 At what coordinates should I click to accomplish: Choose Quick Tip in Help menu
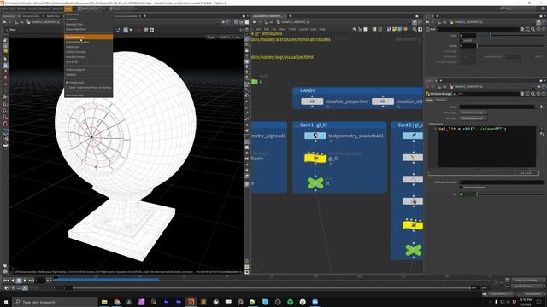click(72, 62)
